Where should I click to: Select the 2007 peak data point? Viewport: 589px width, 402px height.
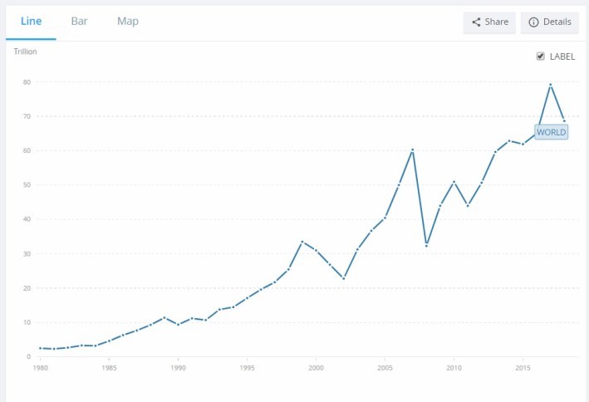[x=413, y=150]
